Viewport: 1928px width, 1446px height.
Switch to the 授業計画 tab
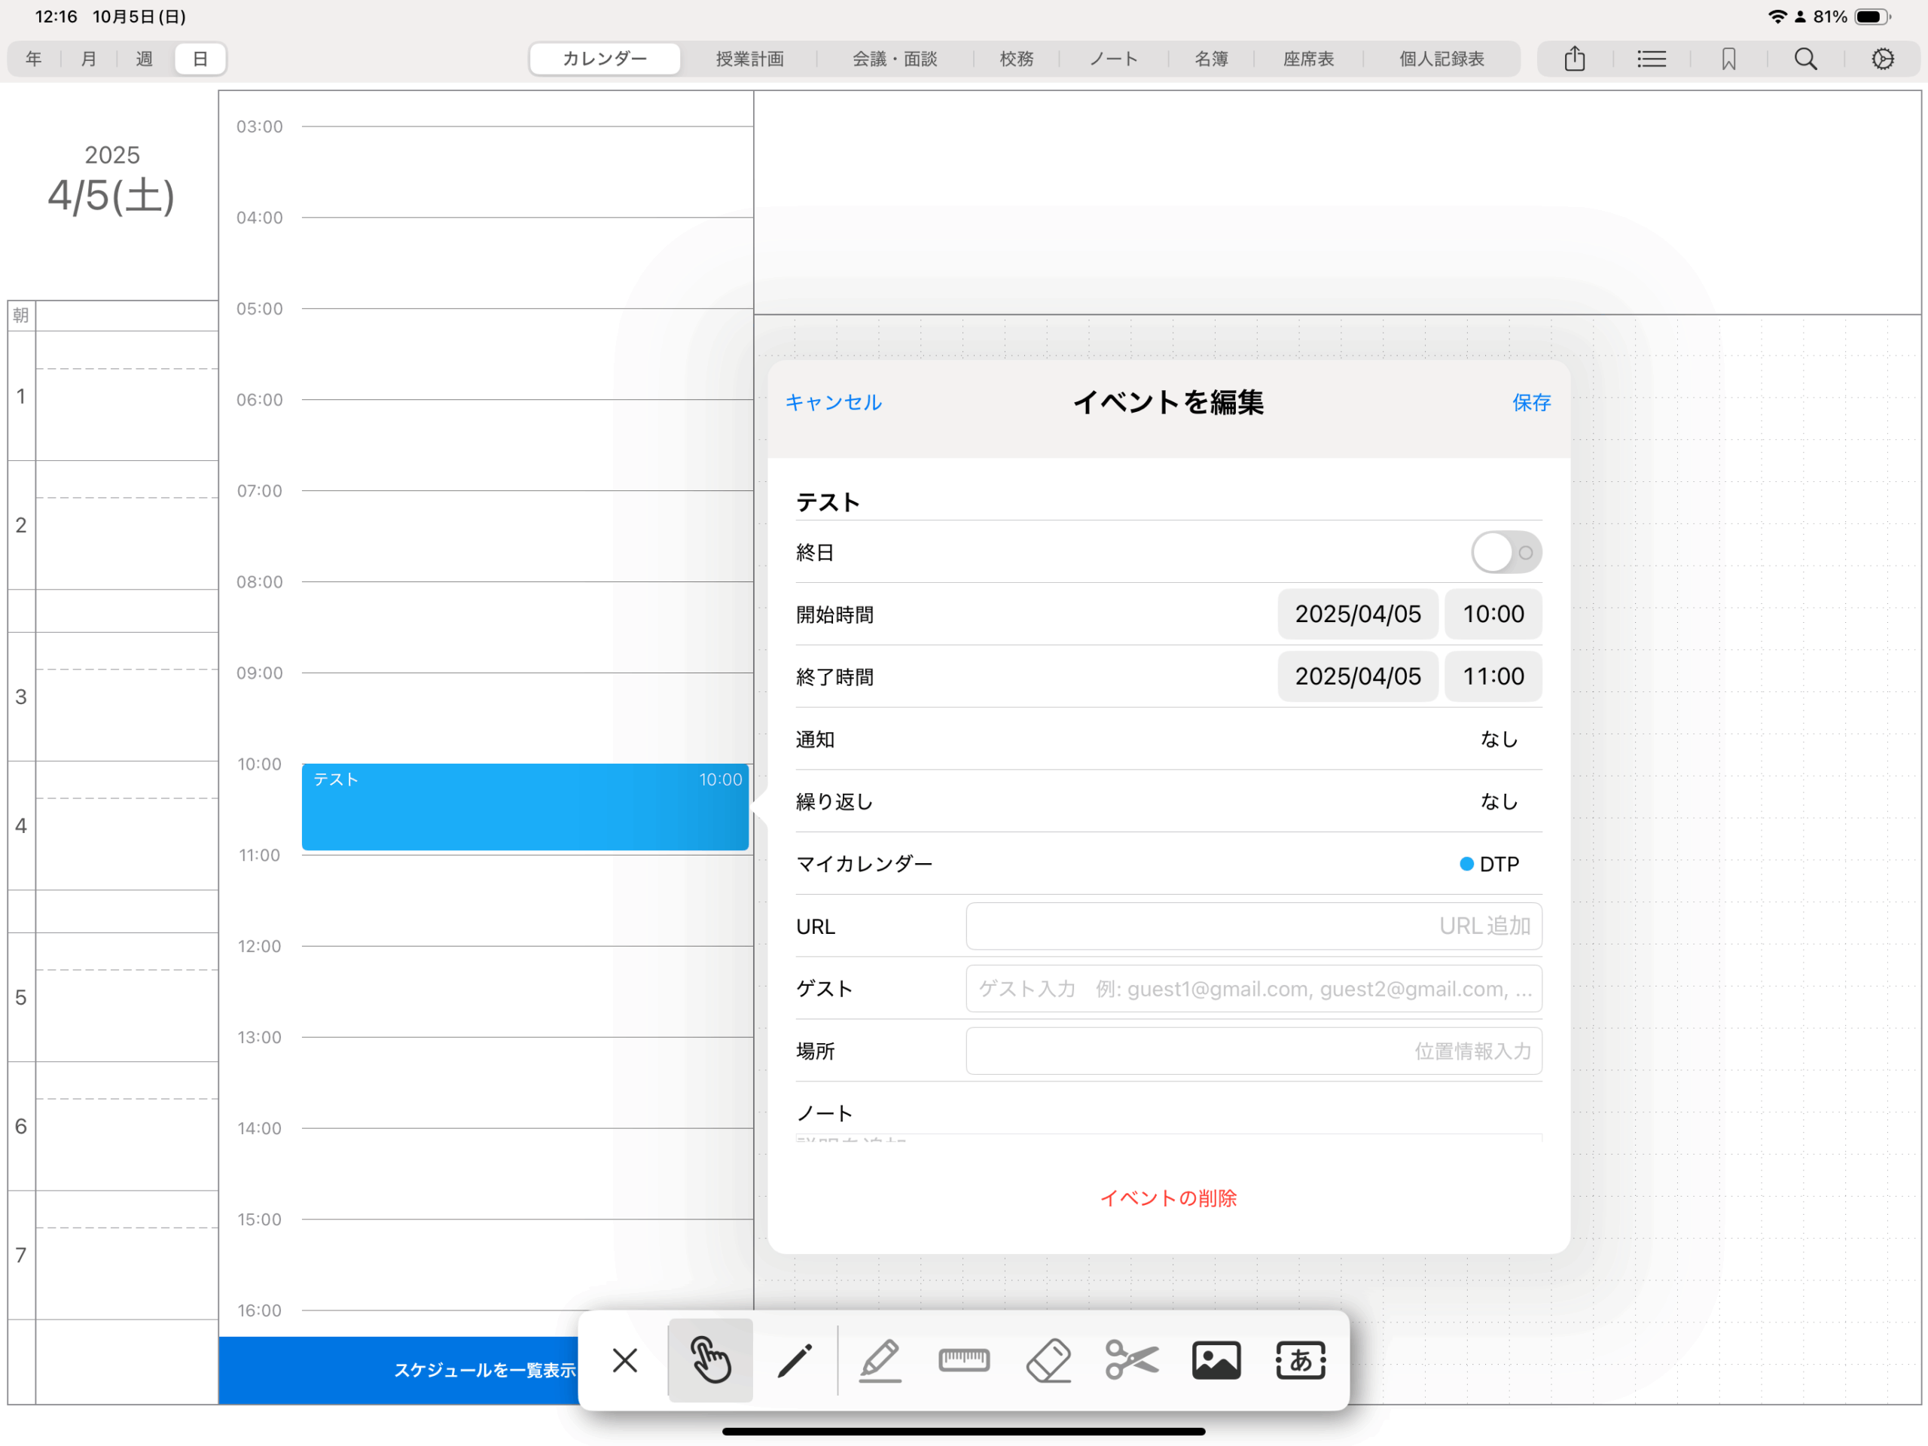click(x=749, y=59)
